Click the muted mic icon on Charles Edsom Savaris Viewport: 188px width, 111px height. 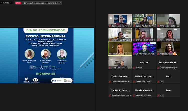pyautogui.click(x=134, y=40)
